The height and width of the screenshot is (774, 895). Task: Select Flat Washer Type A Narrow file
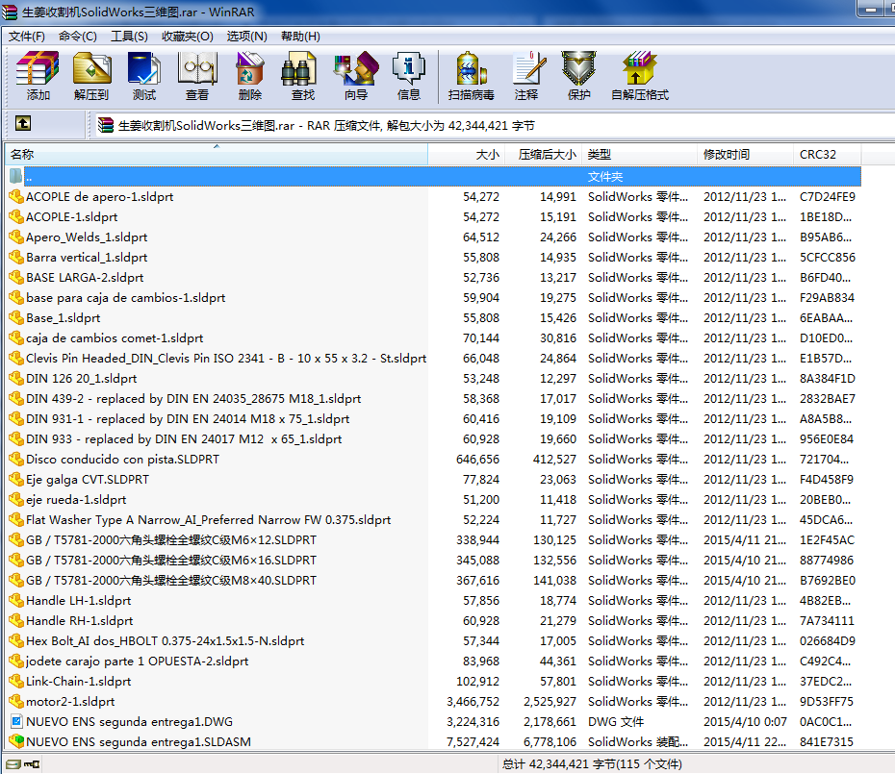208,519
